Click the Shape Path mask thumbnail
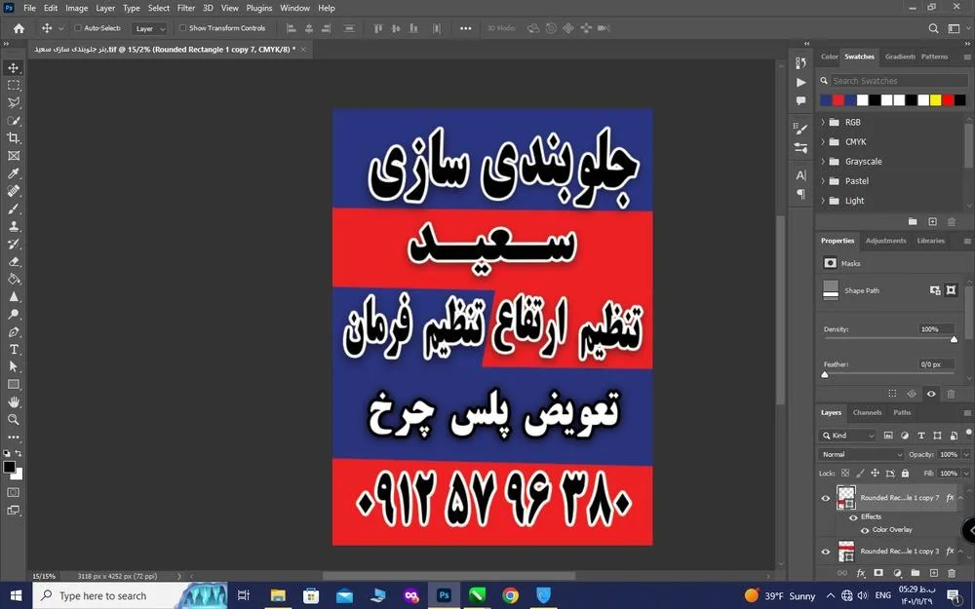Screen dimensions: 975x609 (831, 290)
